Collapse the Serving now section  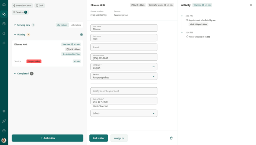coord(15,25)
